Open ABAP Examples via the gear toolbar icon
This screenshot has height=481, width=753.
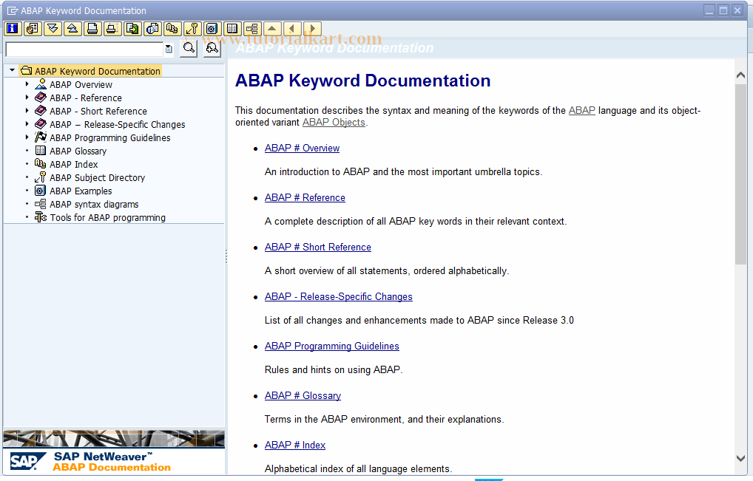click(x=212, y=29)
